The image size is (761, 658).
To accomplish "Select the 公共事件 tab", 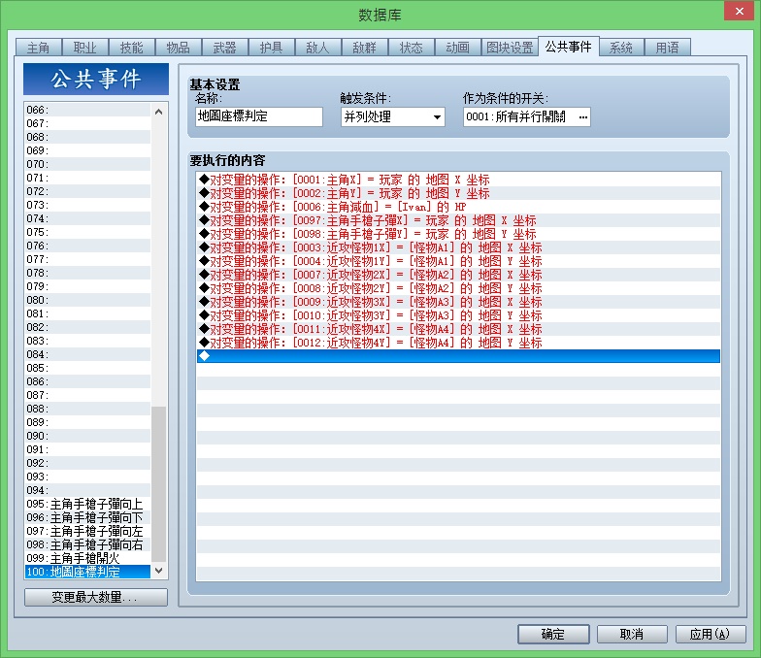I will click(x=569, y=47).
